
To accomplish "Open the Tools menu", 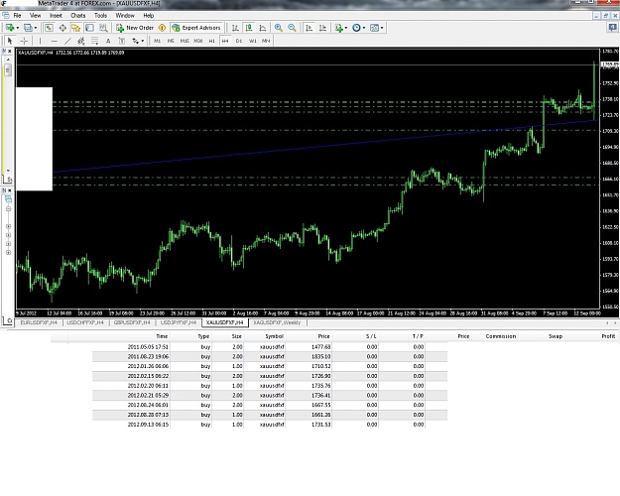I will (x=100, y=16).
